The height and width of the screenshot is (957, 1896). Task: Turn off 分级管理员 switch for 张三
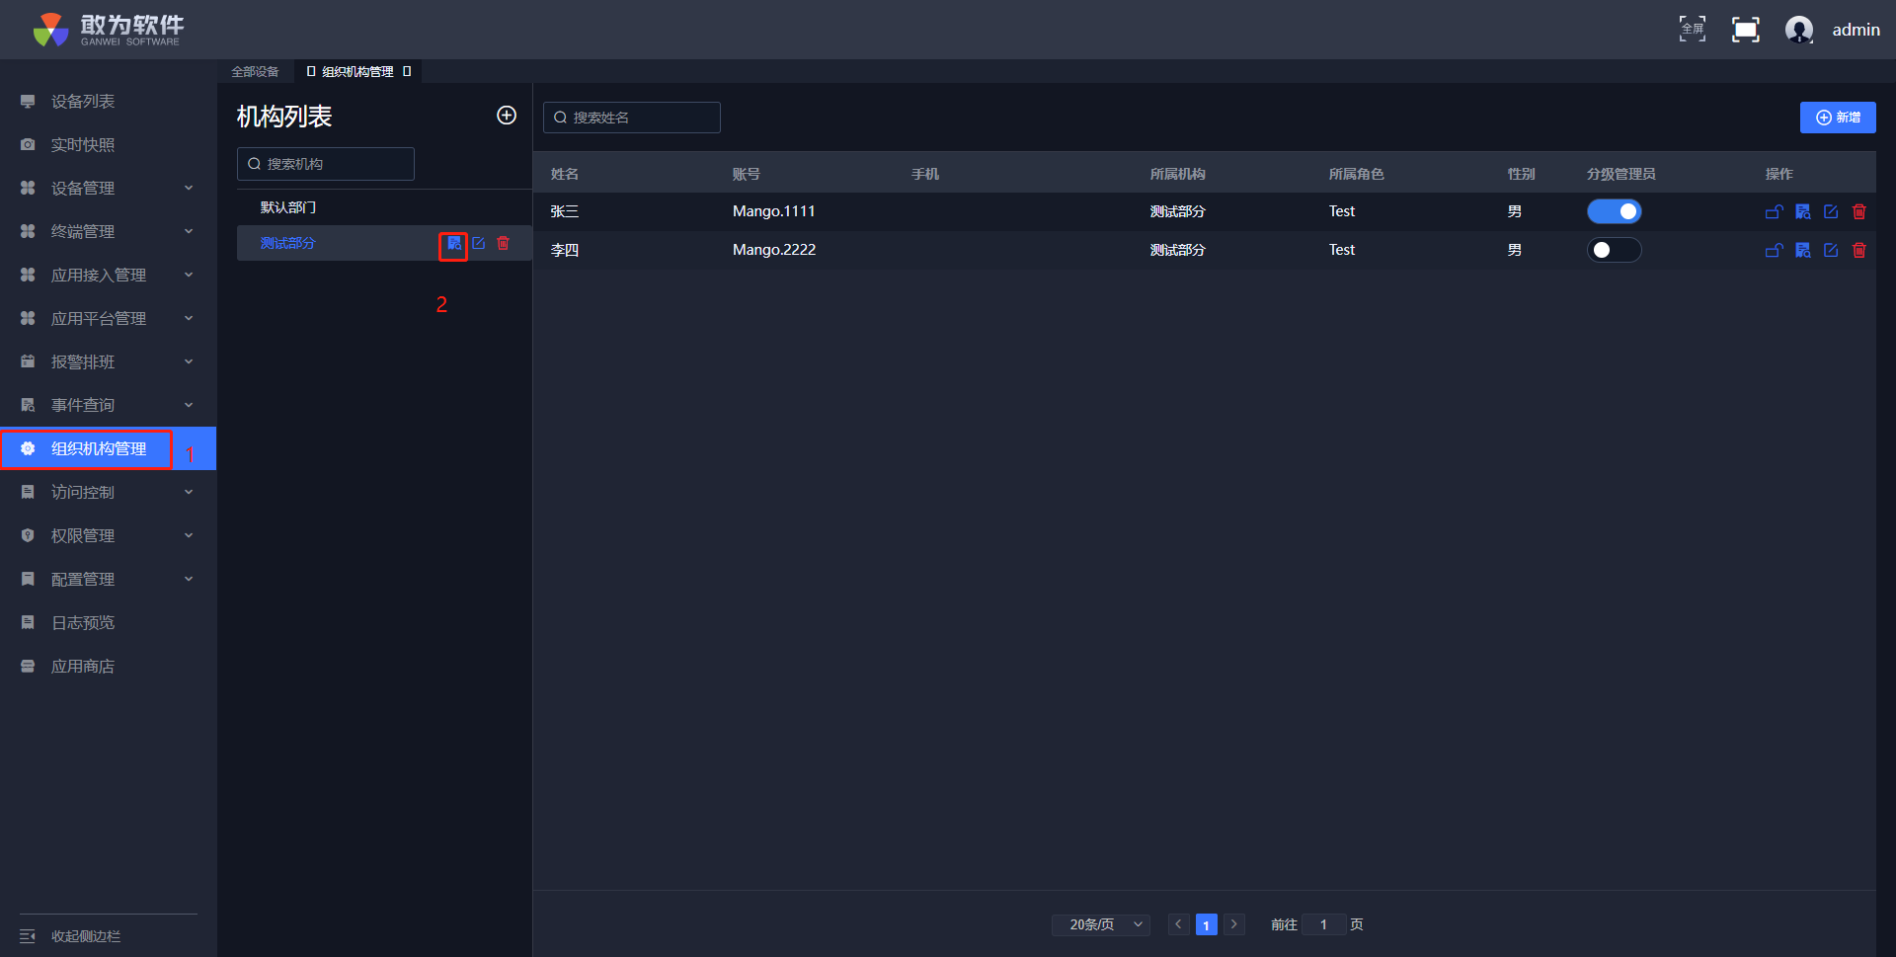tap(1614, 211)
